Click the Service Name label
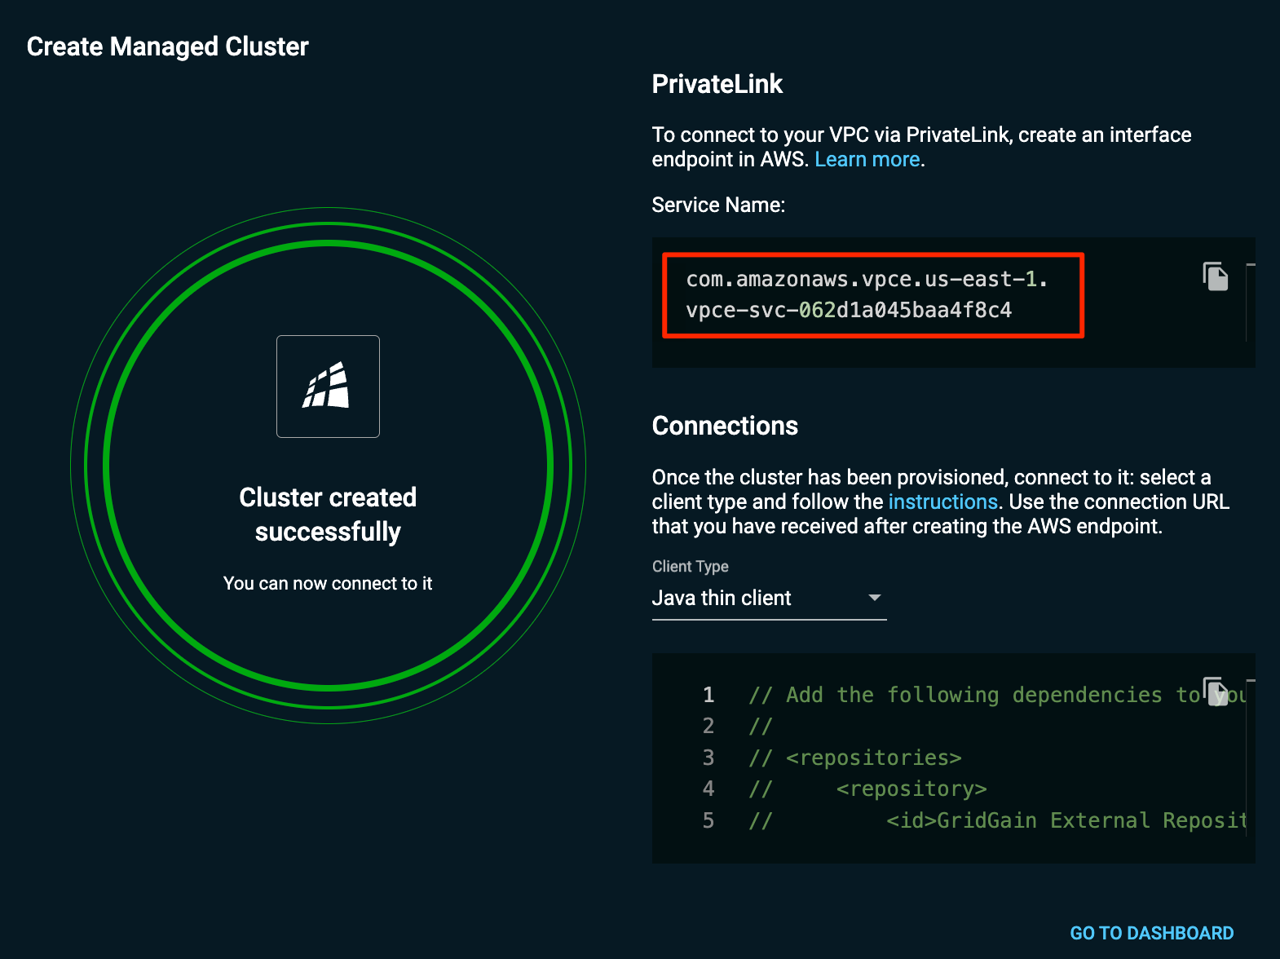The width and height of the screenshot is (1280, 959). pyautogui.click(x=718, y=205)
